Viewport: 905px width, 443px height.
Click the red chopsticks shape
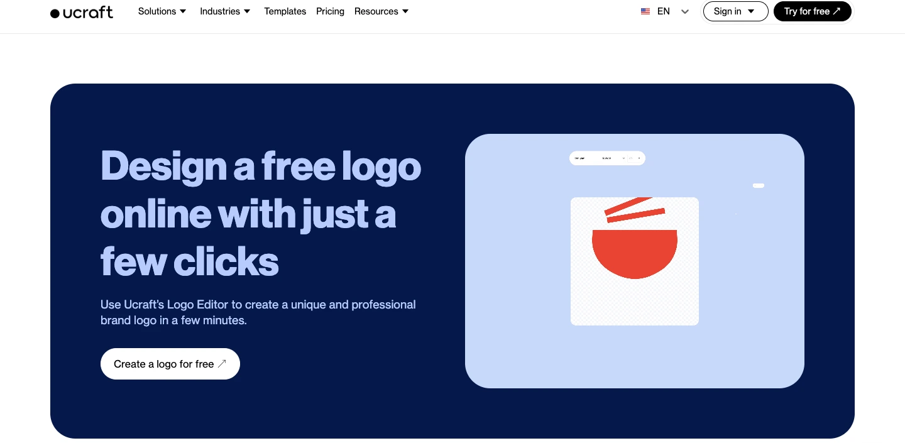634,211
